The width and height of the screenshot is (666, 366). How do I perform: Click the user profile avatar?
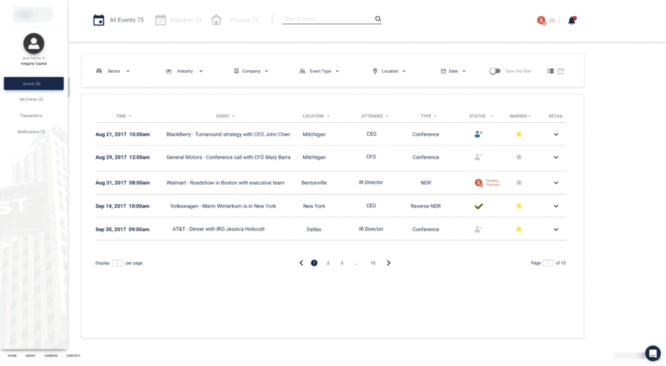tap(34, 44)
